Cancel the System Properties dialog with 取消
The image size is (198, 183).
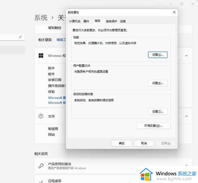pos(144,143)
